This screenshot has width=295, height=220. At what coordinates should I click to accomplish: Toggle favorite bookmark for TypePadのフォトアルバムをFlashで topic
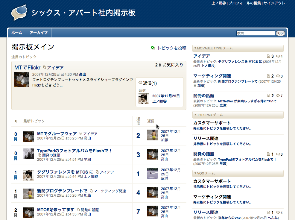tap(16, 158)
